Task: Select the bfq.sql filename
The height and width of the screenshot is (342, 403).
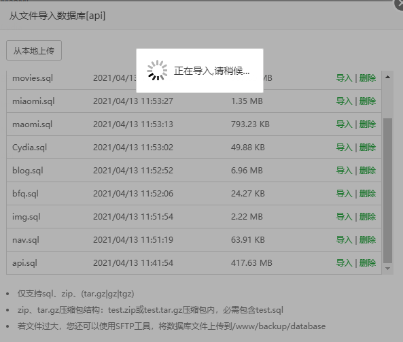Action: (x=25, y=194)
